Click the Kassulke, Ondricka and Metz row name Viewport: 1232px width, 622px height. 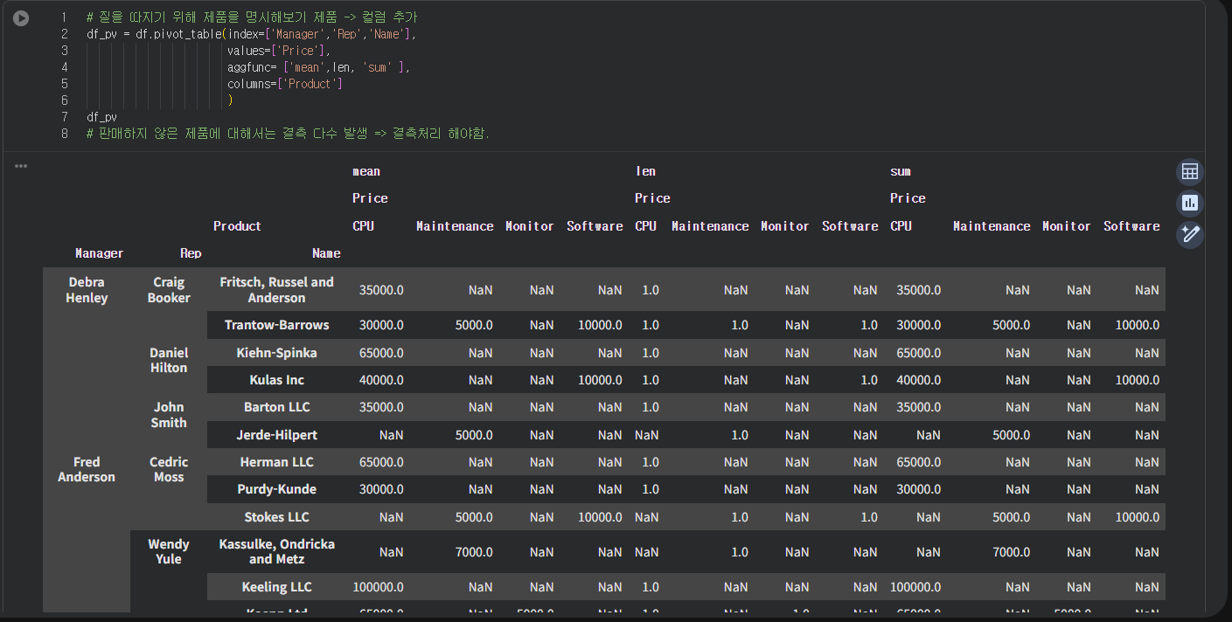[277, 551]
